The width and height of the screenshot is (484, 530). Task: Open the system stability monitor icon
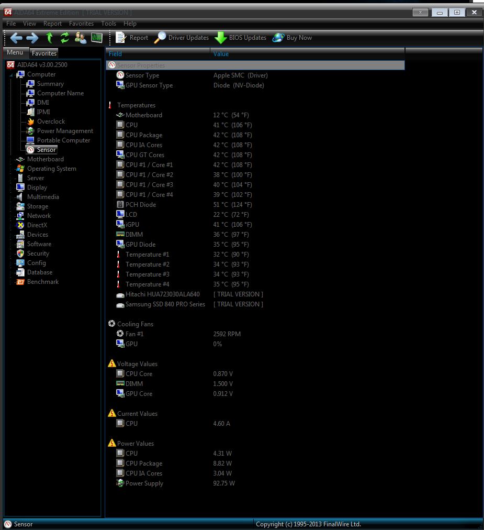click(x=97, y=38)
